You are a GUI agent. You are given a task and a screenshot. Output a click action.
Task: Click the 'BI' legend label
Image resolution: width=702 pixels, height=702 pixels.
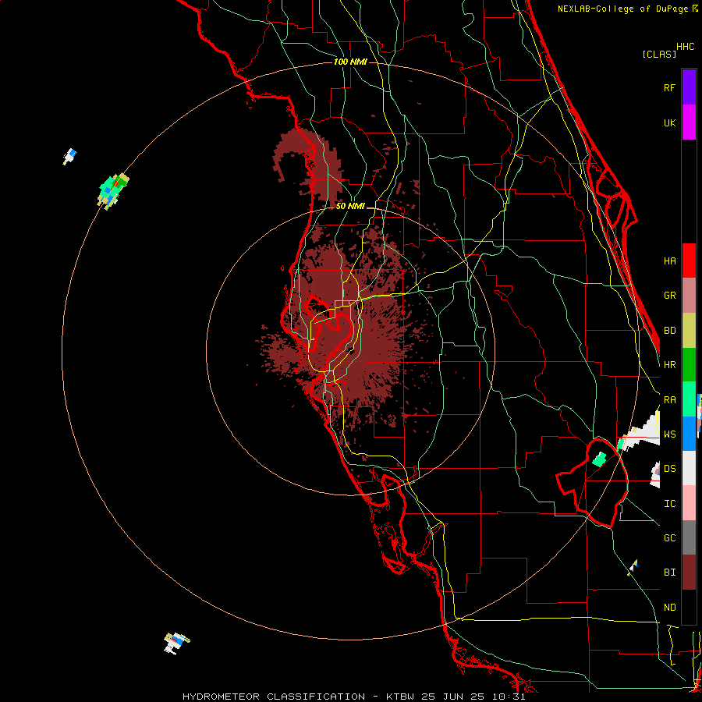click(x=669, y=573)
